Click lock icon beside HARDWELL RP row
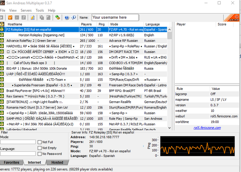The height and width of the screenshot is (172, 241). click(x=2, y=46)
